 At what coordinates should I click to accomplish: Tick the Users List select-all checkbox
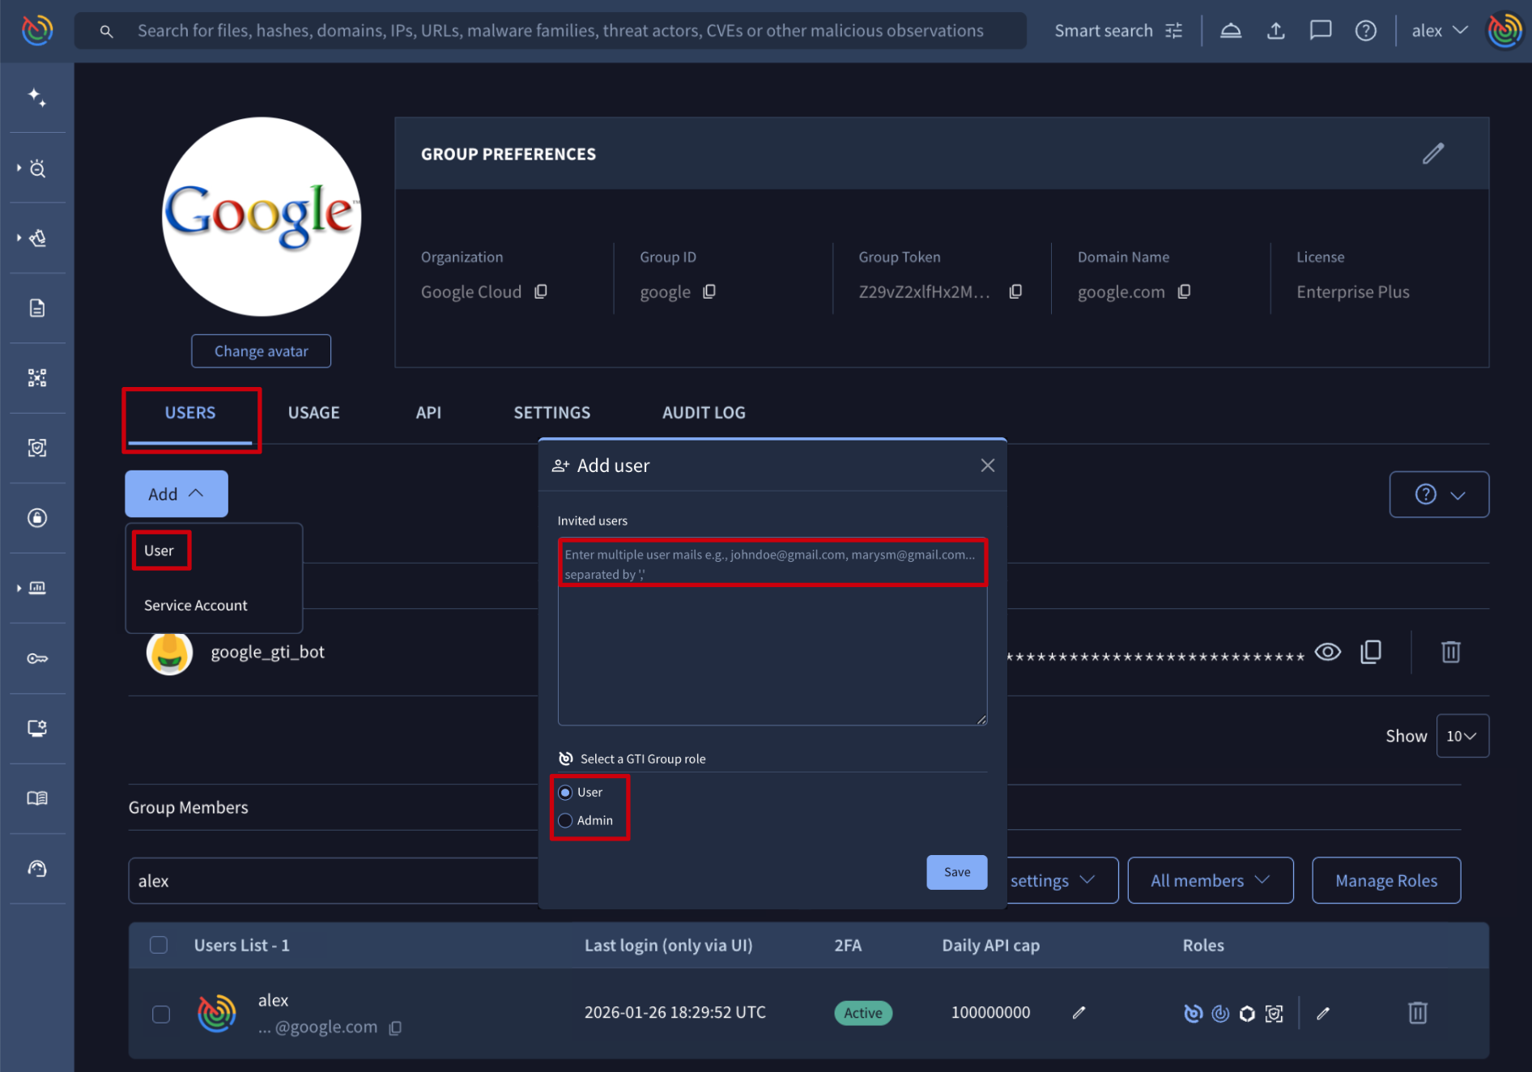click(159, 945)
